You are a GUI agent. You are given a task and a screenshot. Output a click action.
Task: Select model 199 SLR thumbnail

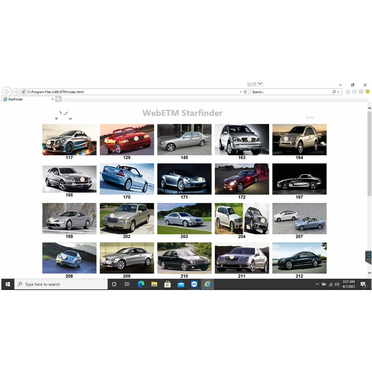tap(69, 219)
